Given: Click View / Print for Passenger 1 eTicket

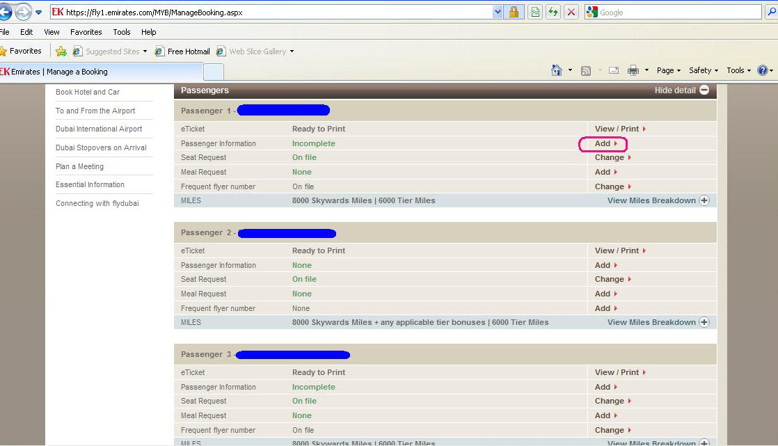Looking at the screenshot, I should pos(620,129).
